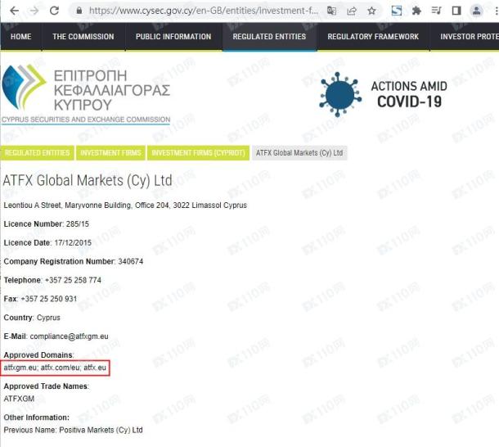The image size is (499, 447).
Task: Click the Licence Date 17/12/2015 value
Action: (73, 243)
